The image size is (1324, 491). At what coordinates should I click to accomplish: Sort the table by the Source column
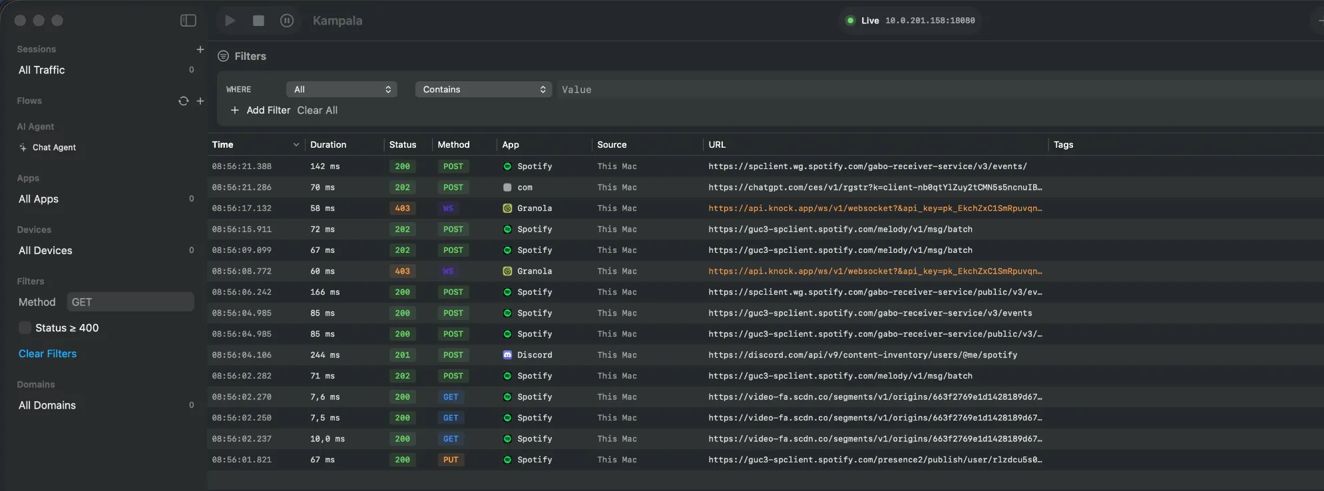[x=612, y=145]
